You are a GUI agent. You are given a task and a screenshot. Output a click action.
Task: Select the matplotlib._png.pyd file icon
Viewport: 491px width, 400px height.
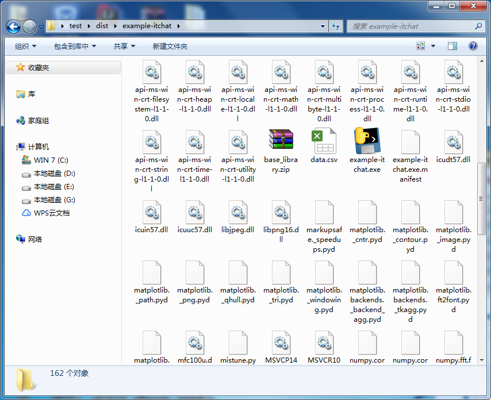point(195,272)
